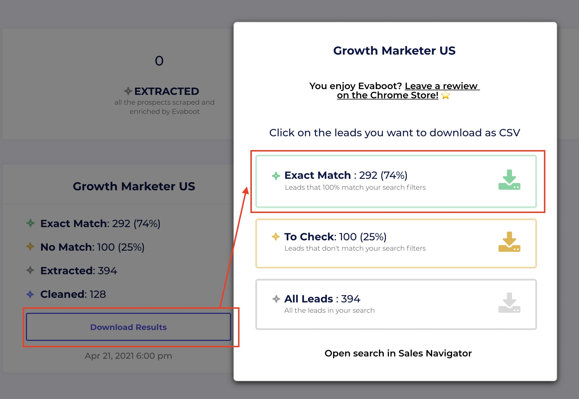
Task: Click the green star icon beside Exact Match in the dialog
Action: point(276,176)
